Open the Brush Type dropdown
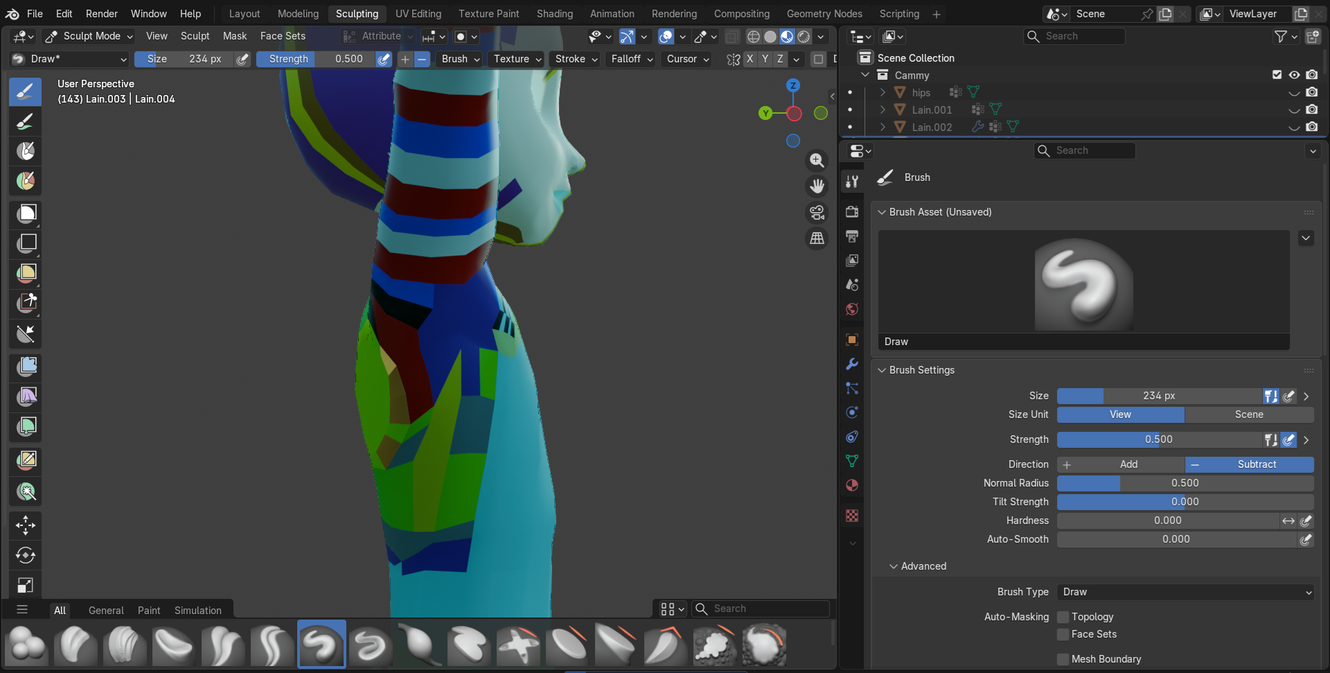The height and width of the screenshot is (673, 1330). point(1185,592)
